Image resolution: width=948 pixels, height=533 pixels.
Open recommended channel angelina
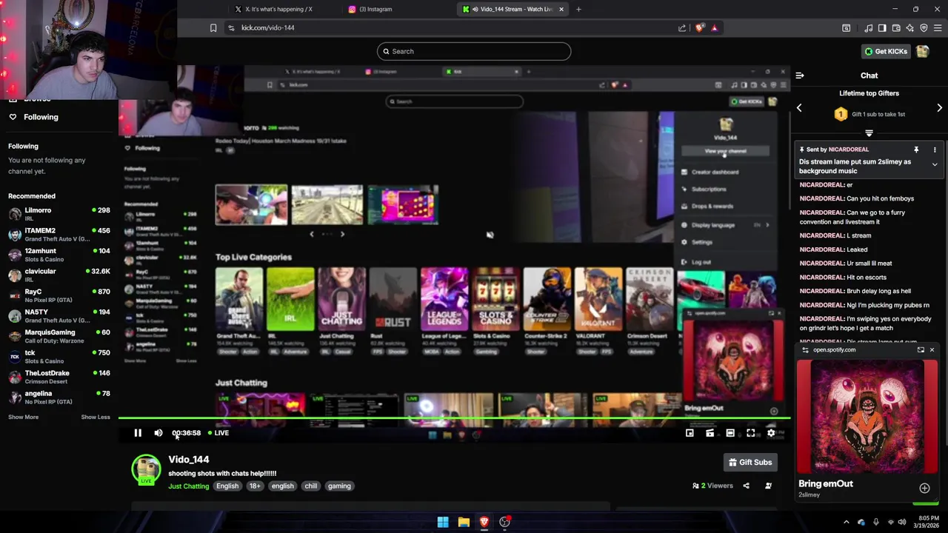[59, 398]
